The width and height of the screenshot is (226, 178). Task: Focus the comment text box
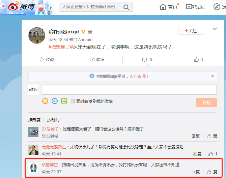point(129,90)
